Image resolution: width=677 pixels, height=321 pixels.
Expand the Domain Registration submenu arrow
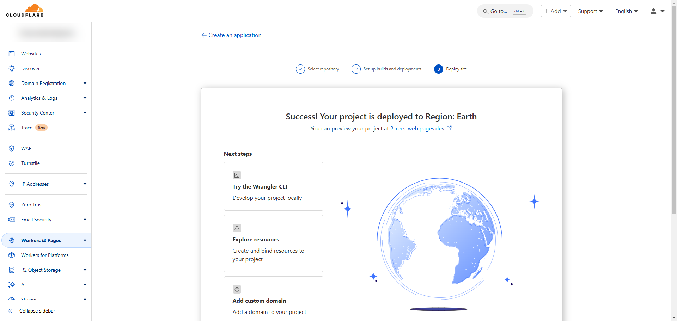coord(85,83)
